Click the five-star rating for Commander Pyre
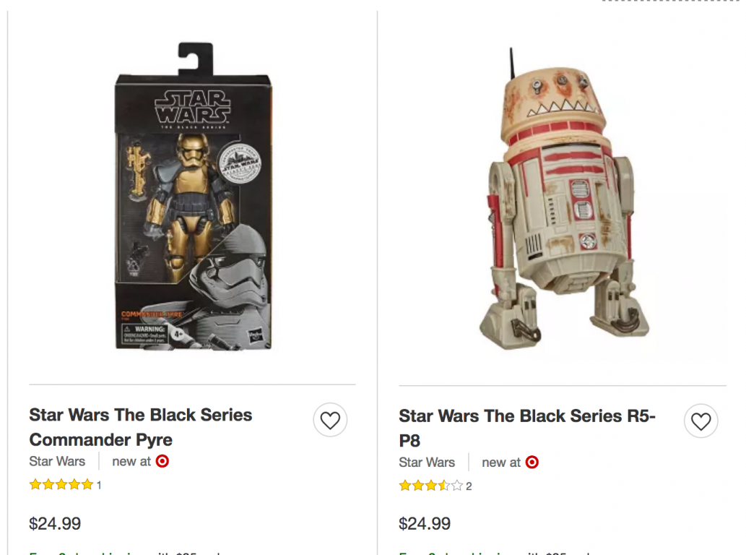The image size is (746, 555). pos(61,485)
